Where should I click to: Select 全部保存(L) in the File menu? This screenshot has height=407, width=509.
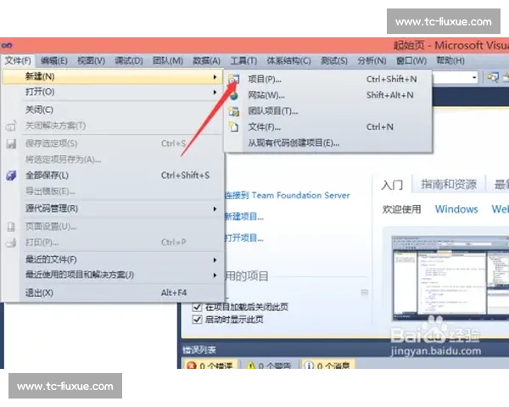point(112,176)
